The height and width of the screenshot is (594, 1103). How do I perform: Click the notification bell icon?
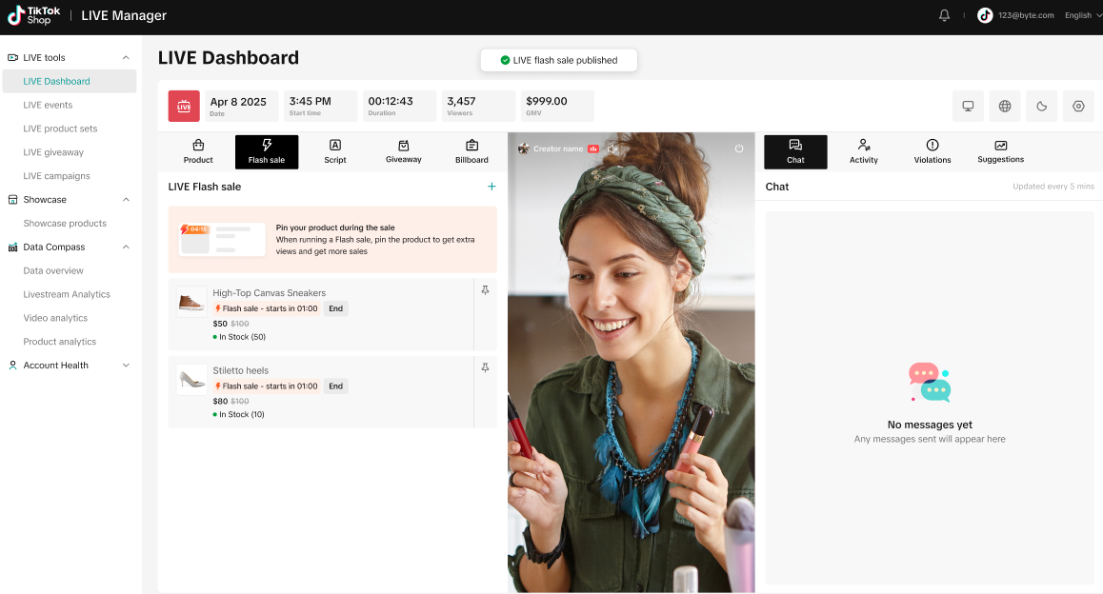click(x=944, y=15)
